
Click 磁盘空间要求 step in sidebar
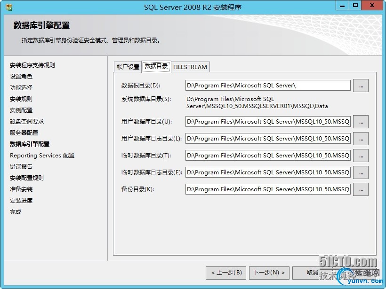(26, 122)
